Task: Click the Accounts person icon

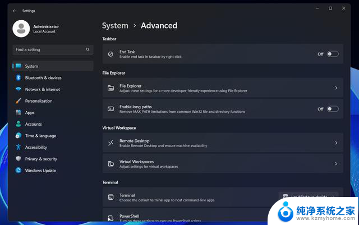Action: pyautogui.click(x=19, y=124)
